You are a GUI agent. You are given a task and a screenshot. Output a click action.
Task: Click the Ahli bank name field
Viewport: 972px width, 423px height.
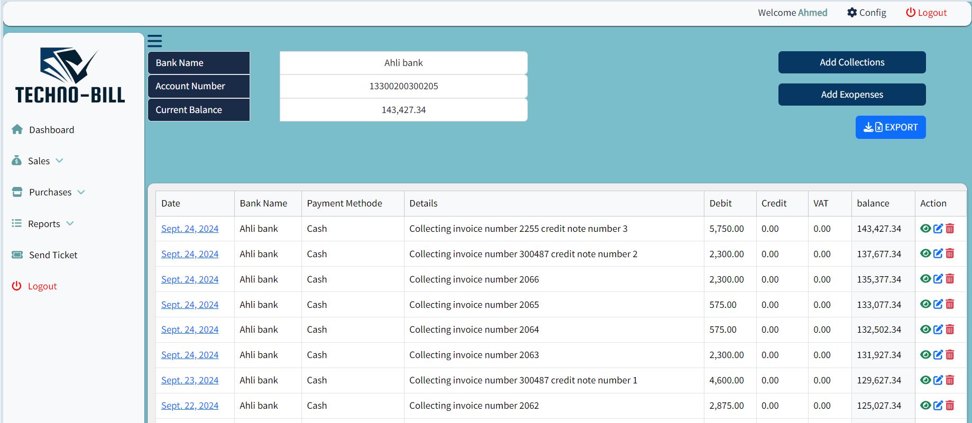coord(404,63)
